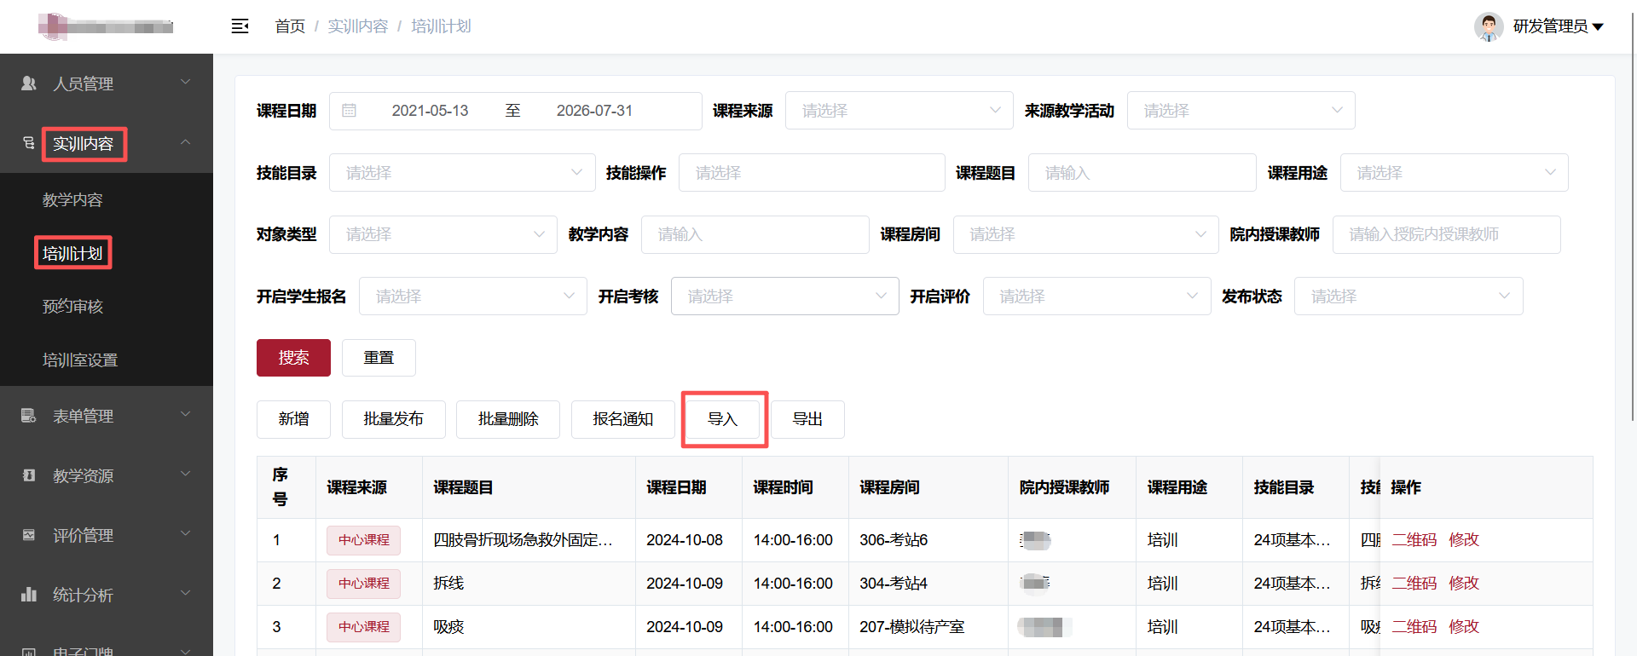The image size is (1637, 656).
Task: Click the start date 2021-05-13
Action: [x=430, y=111]
